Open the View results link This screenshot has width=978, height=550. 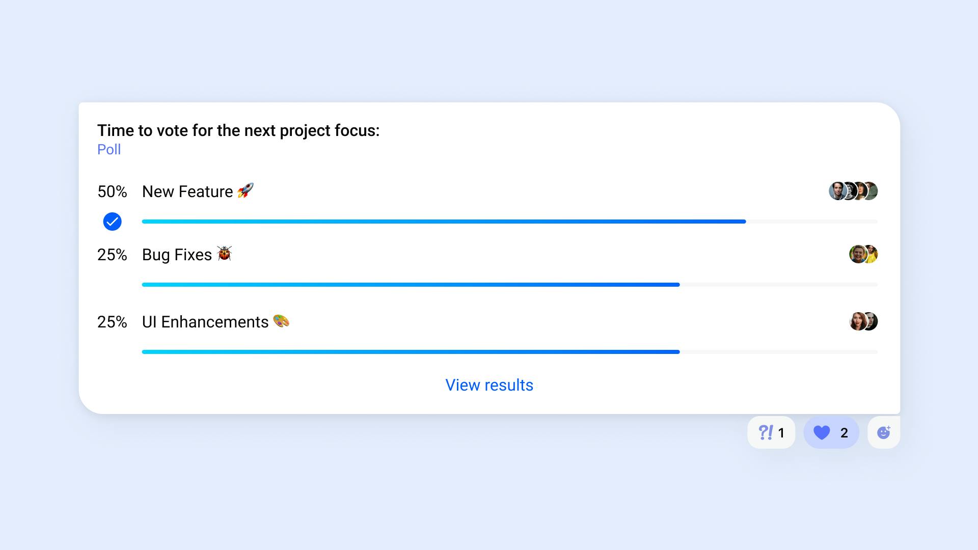[x=489, y=385]
